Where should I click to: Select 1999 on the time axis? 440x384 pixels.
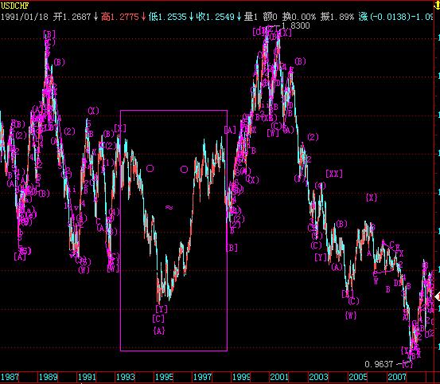click(x=241, y=377)
